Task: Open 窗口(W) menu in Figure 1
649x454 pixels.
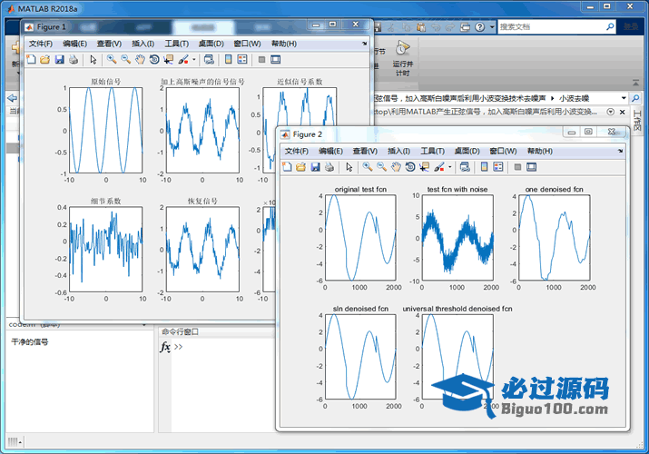Action: point(247,44)
